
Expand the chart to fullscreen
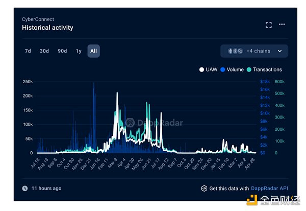pos(269,25)
